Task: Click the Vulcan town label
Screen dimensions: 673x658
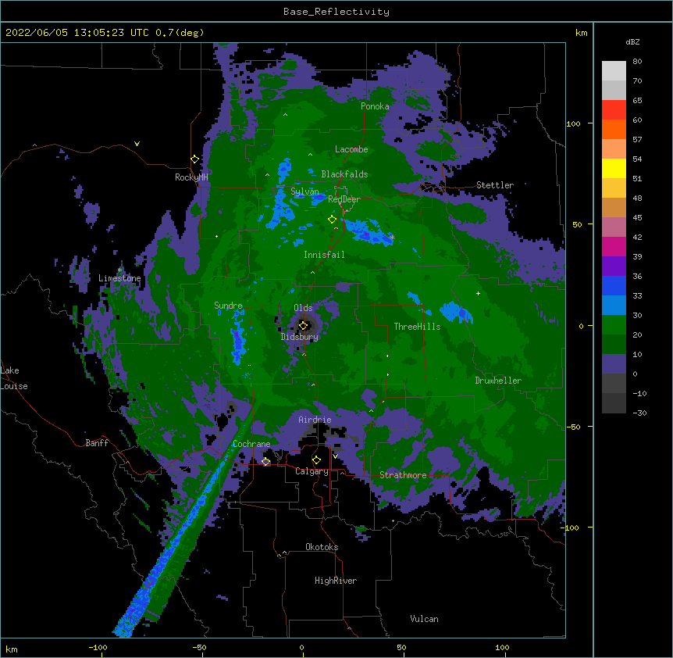Action: [x=424, y=619]
